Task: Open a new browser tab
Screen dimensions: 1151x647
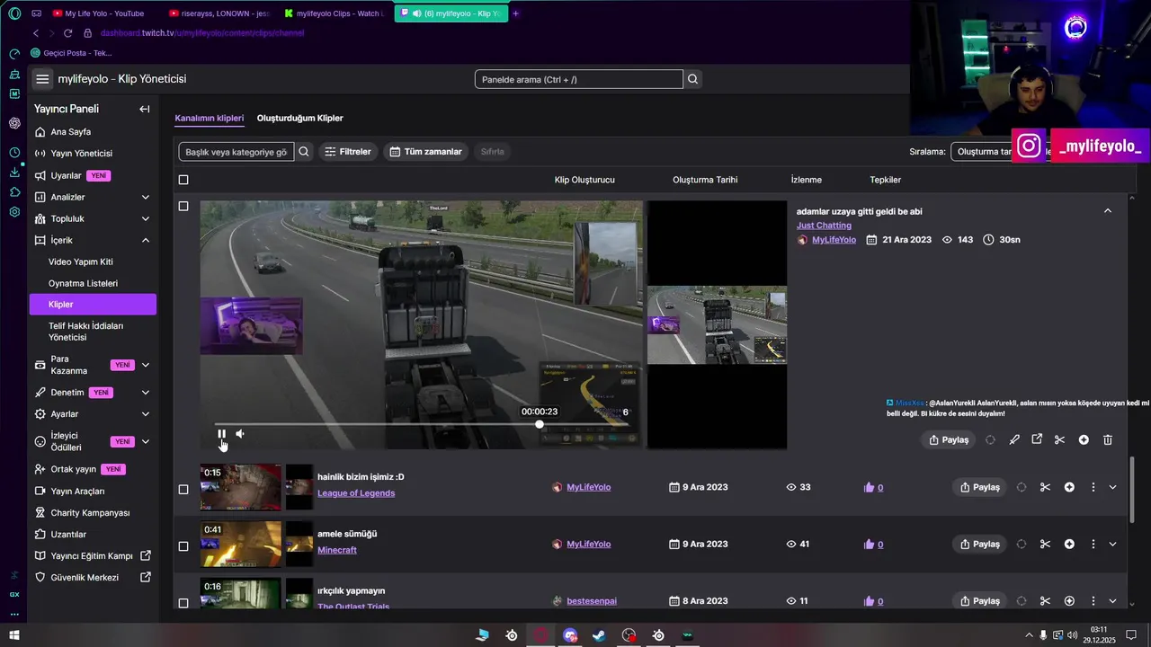Action: click(515, 13)
